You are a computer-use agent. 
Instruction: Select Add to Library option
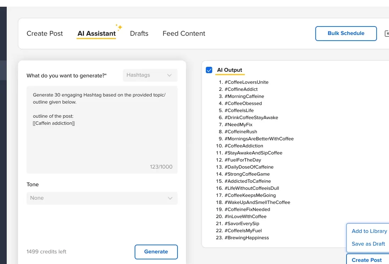pos(369,231)
